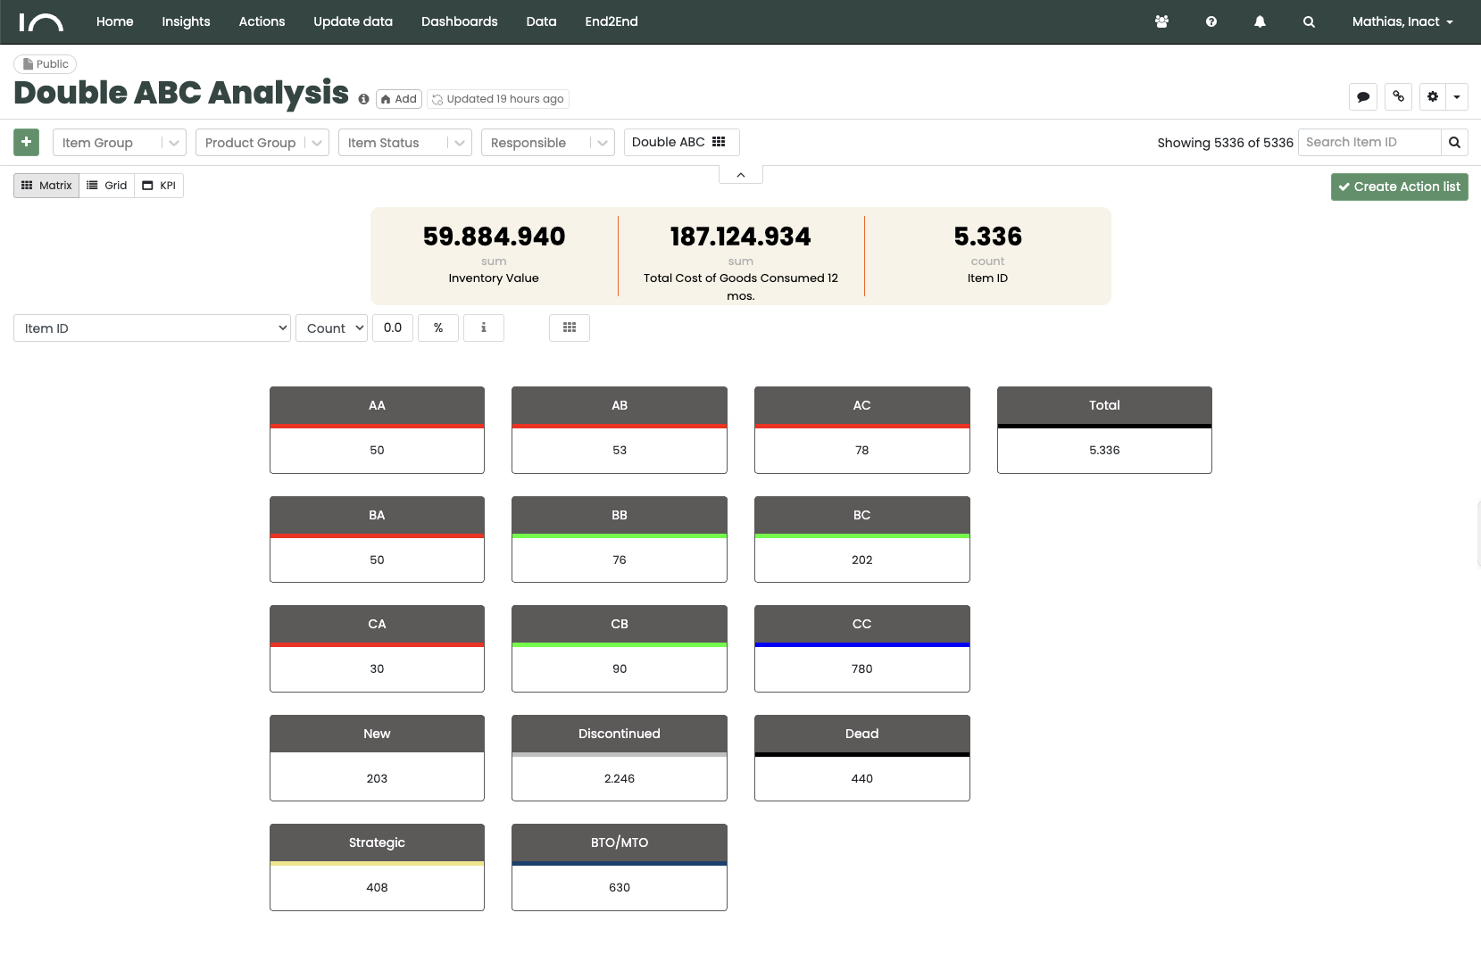Switch to KPI view

[159, 186]
